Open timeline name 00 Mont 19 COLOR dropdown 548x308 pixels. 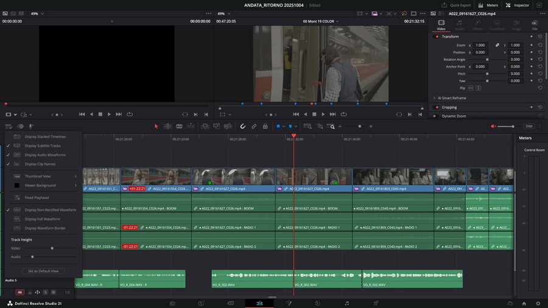[320, 21]
